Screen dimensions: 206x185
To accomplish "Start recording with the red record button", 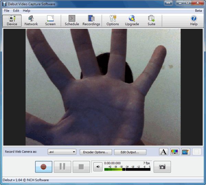I will 44,167.
